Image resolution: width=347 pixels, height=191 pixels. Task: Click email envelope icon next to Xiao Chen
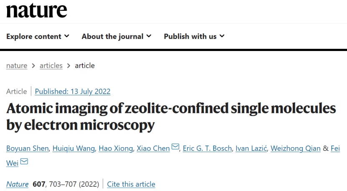click(x=175, y=147)
